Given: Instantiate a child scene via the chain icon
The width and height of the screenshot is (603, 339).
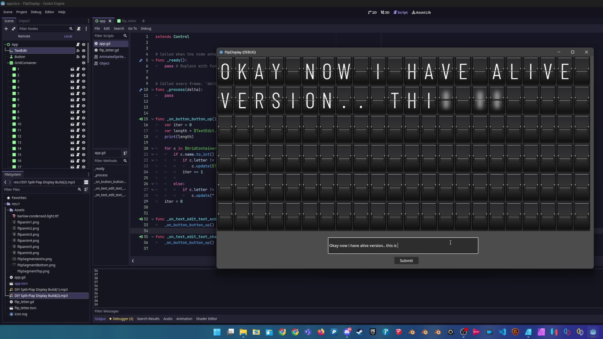Looking at the screenshot, I should (x=14, y=29).
